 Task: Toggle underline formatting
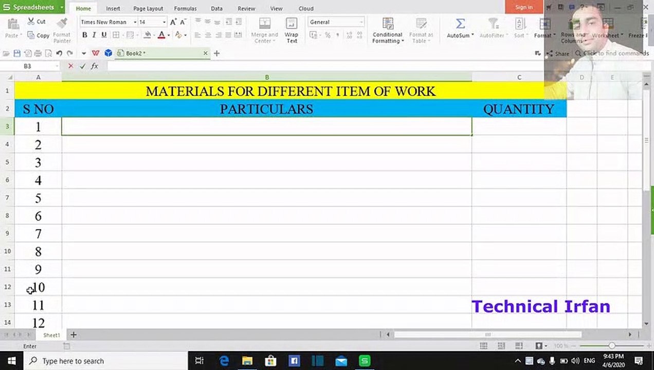click(104, 35)
